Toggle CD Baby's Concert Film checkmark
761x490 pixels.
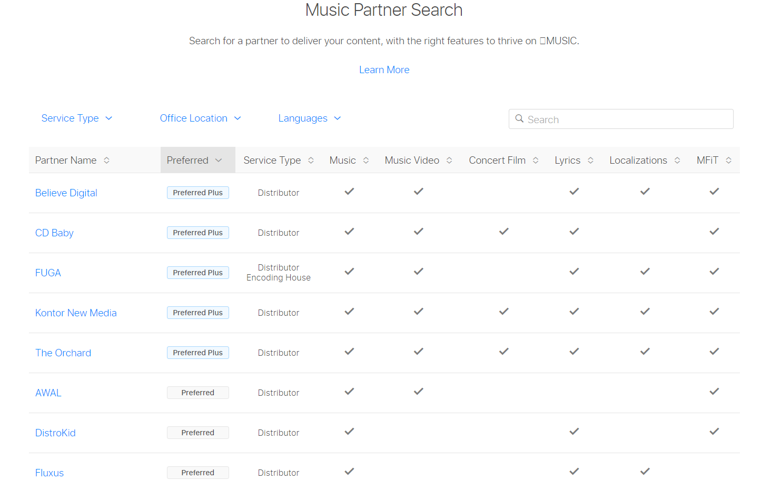pos(503,231)
